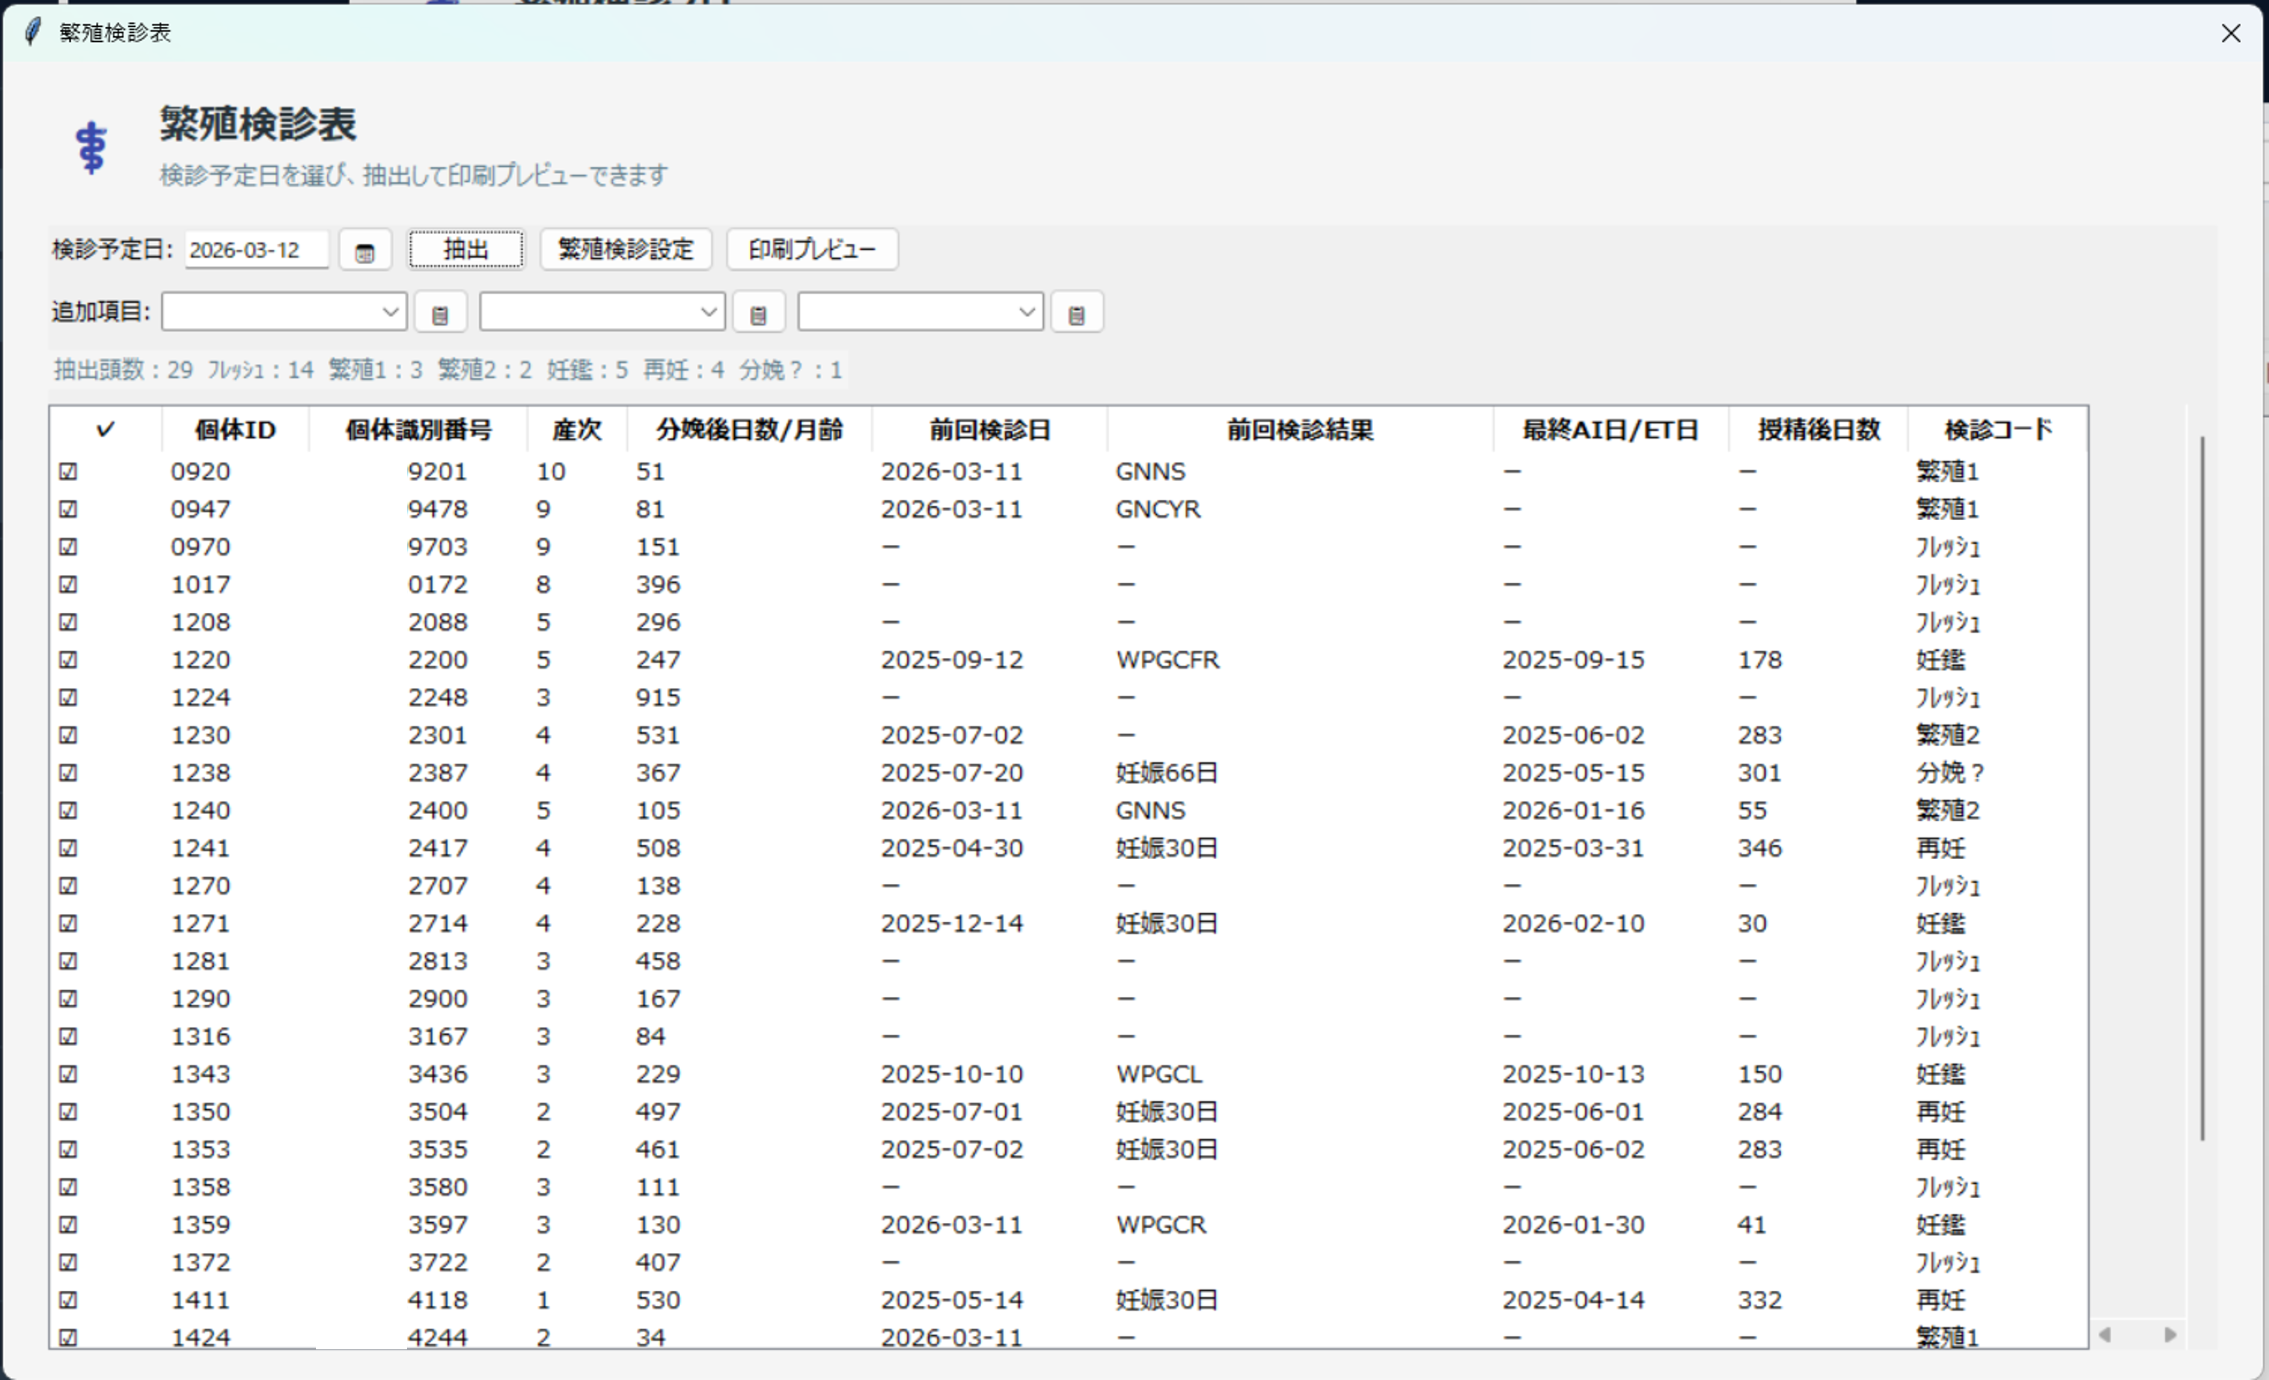Screen dimensions: 2269x1380
Task: Toggle checkbox for 個体ID 1220
Action: click(68, 660)
